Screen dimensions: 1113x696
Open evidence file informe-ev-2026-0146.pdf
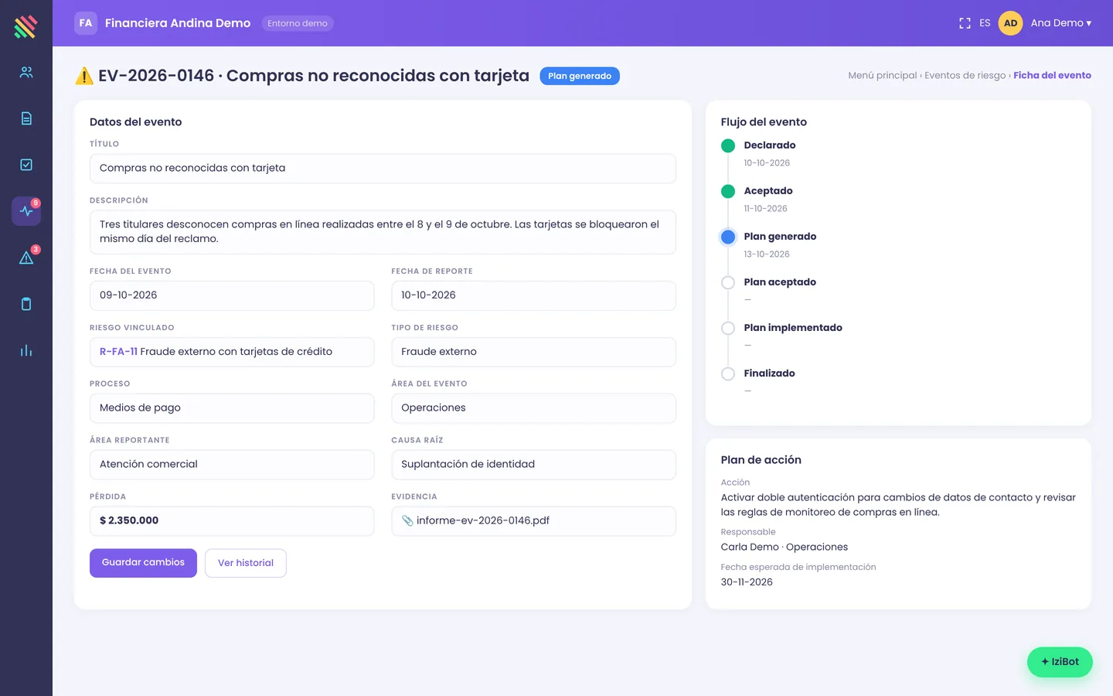[x=483, y=520]
